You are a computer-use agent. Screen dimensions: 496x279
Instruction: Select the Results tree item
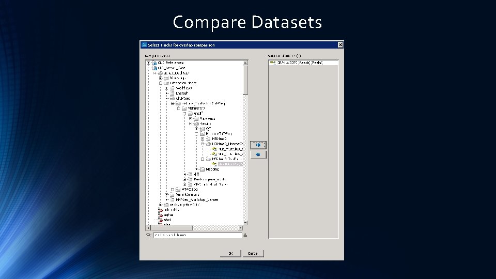[206, 123]
